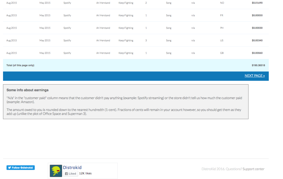The height and width of the screenshot is (179, 283).
Task: Click 'Aug 2015' reporting date in NO row
Action: pos(12,3)
